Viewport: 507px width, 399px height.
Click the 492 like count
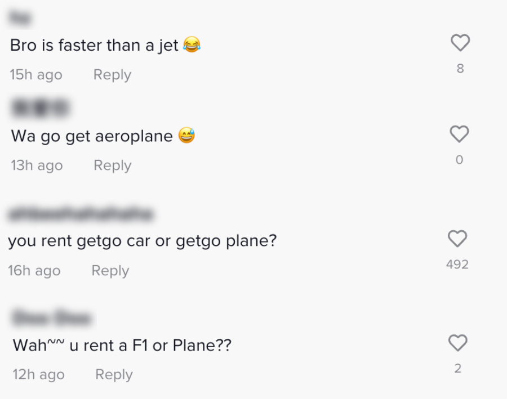tap(457, 264)
